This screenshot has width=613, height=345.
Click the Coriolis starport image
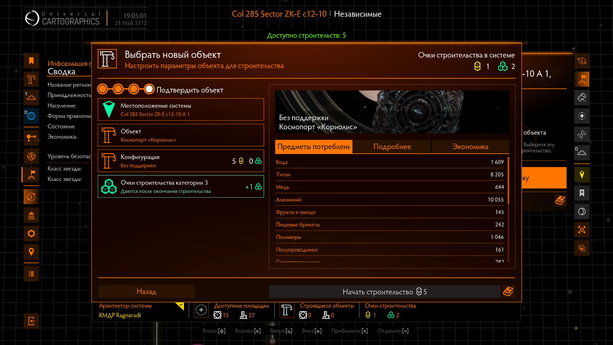[x=392, y=112]
